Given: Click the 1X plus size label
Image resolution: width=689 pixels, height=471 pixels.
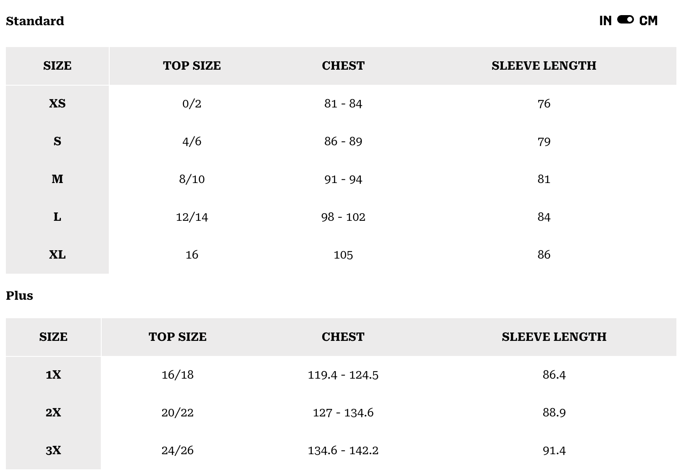Looking at the screenshot, I should click(x=53, y=375).
